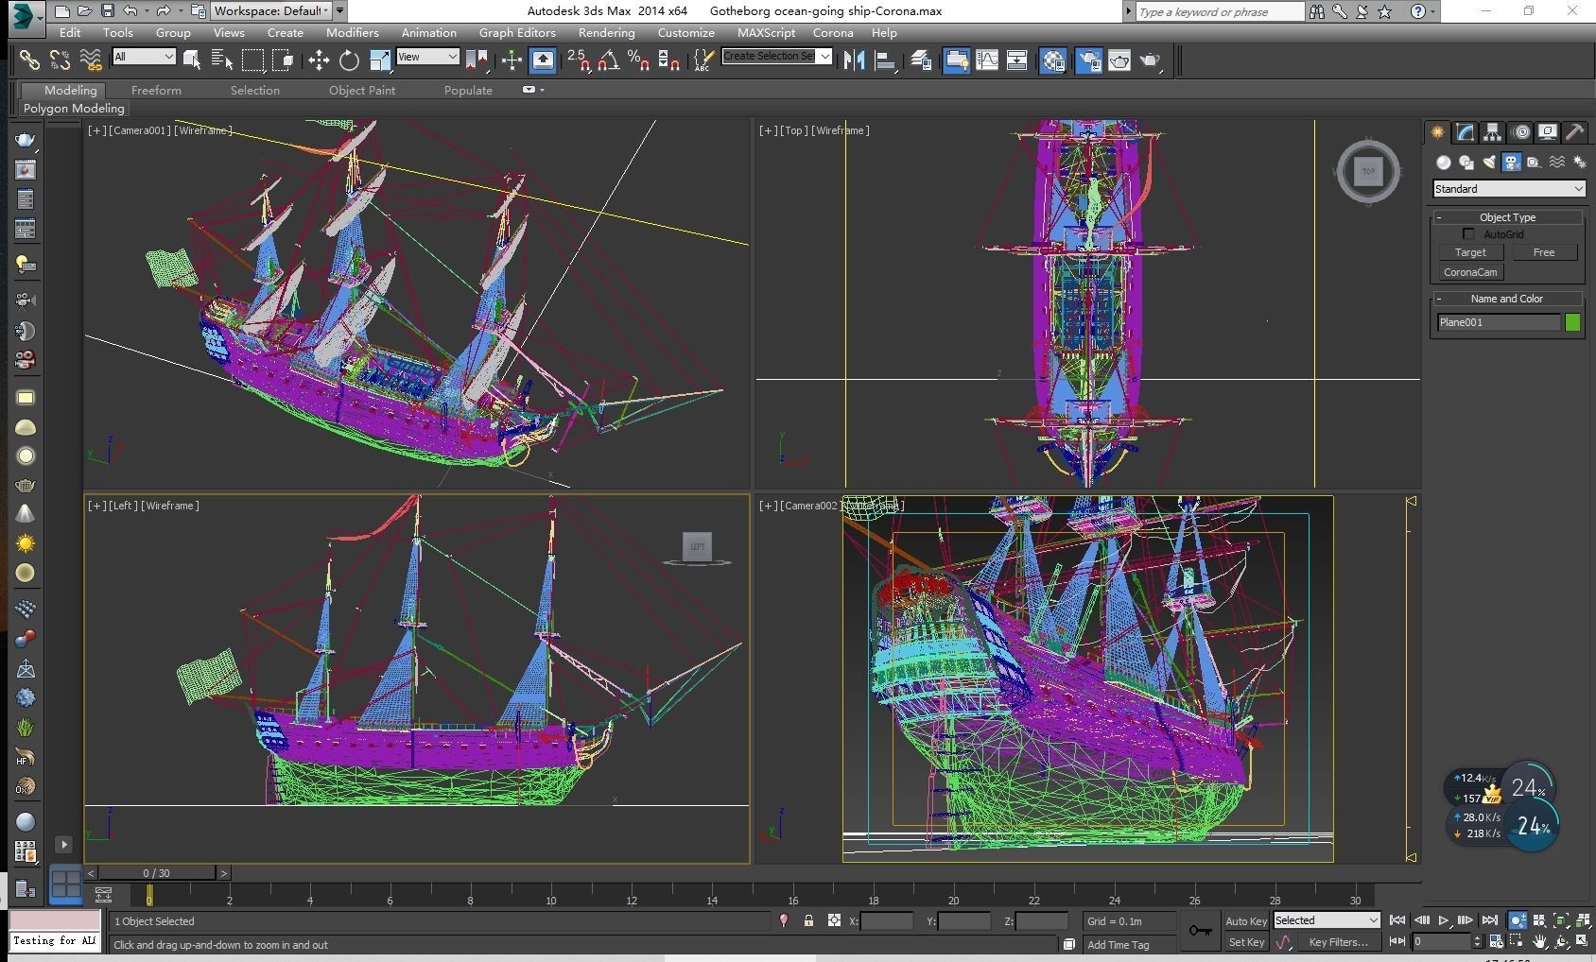This screenshot has height=962, width=1596.
Task: Switch to the Object Paint ribbon tab
Action: pos(362,90)
